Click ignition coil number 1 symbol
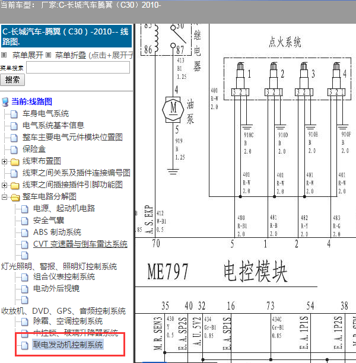Viewport: 356px width, 363px height. (x=240, y=79)
